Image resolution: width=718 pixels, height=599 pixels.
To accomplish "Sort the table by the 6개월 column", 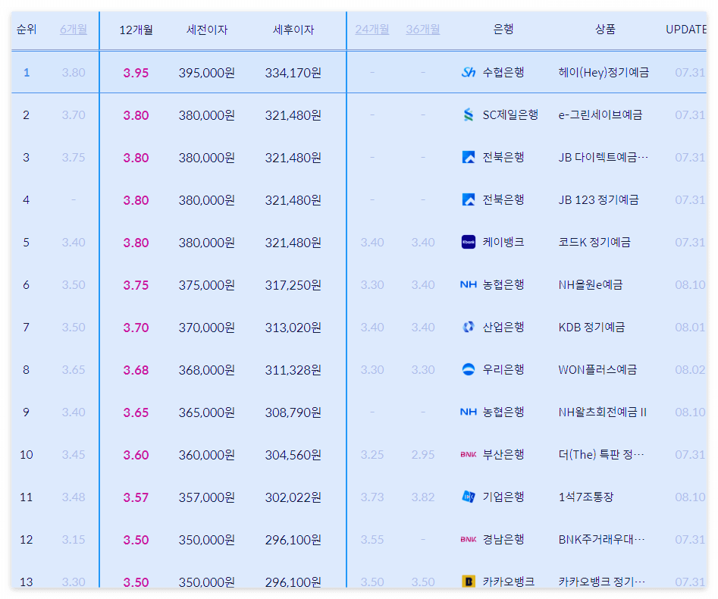I will pyautogui.click(x=74, y=28).
